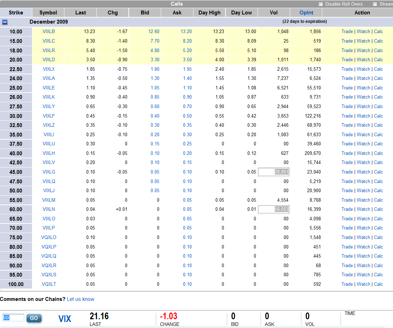393x328 pixels.
Task: Click the 7.70 bid for .VIXLC
Action: point(155,41)
